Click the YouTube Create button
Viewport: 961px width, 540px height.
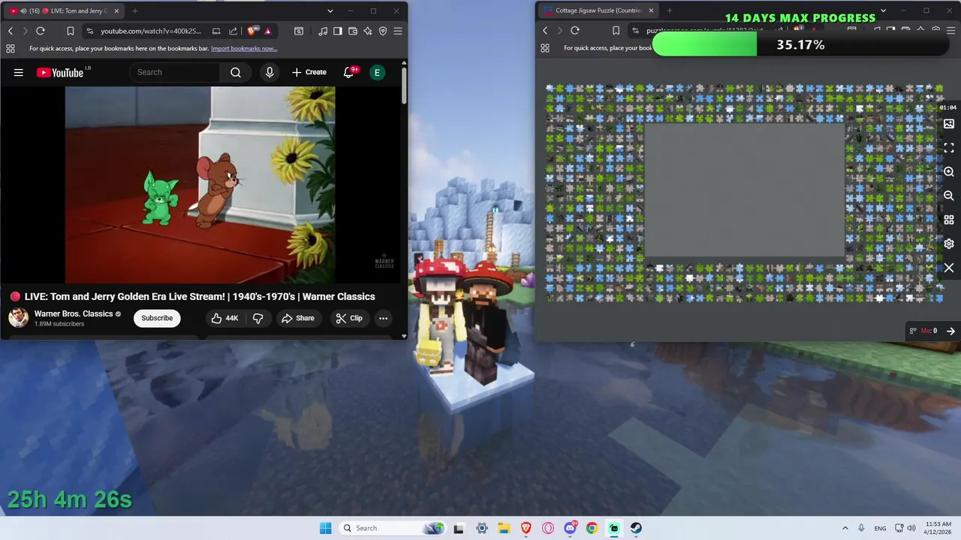pos(309,72)
